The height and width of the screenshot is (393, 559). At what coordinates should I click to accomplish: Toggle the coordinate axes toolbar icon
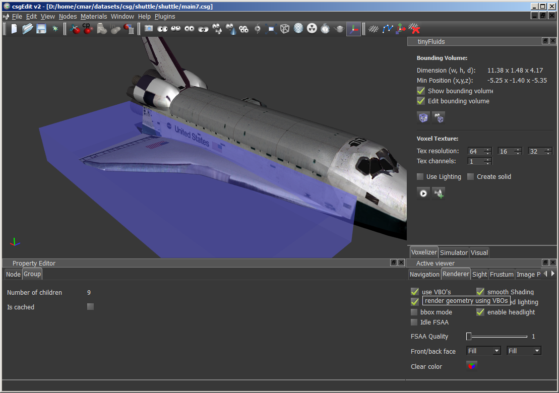coord(353,29)
